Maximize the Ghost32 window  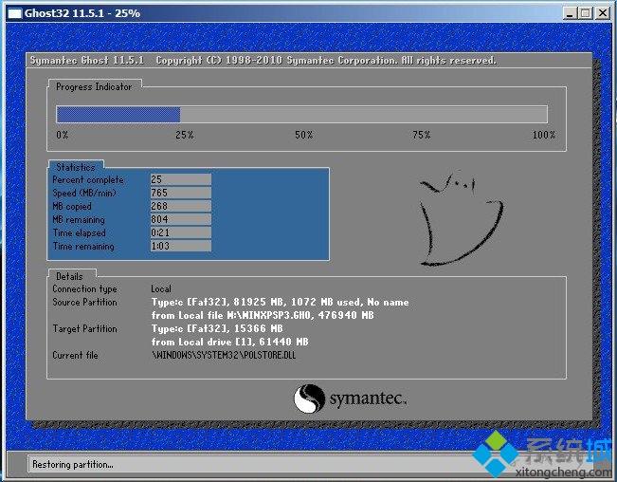coord(586,13)
